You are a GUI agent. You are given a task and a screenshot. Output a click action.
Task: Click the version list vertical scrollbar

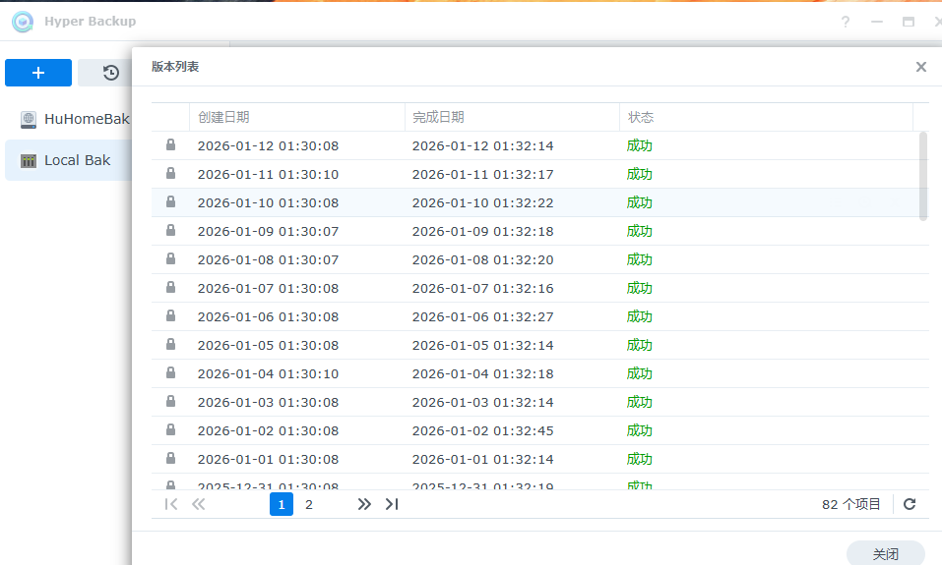tap(923, 176)
